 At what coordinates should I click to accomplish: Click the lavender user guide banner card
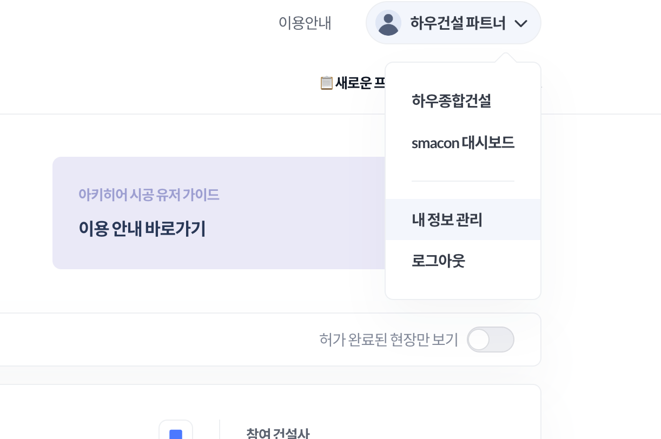(x=219, y=213)
